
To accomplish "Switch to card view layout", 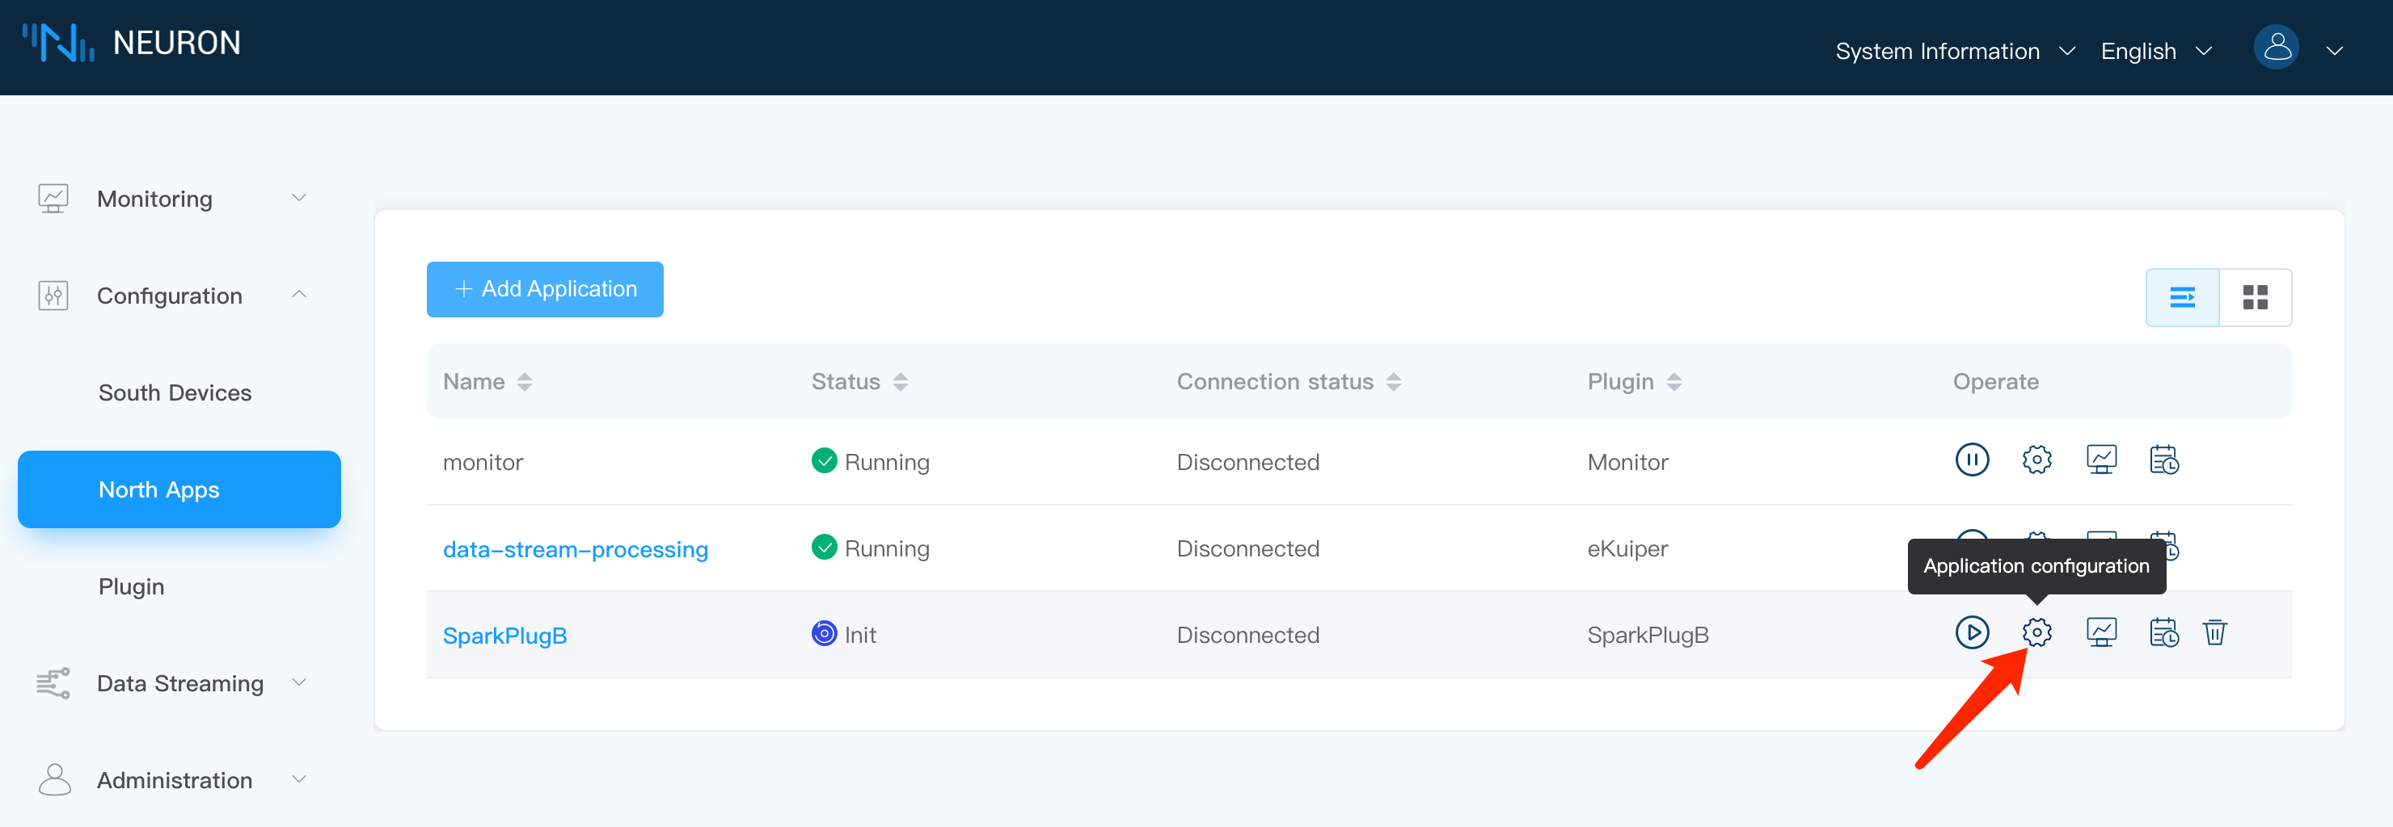I will coord(2256,297).
